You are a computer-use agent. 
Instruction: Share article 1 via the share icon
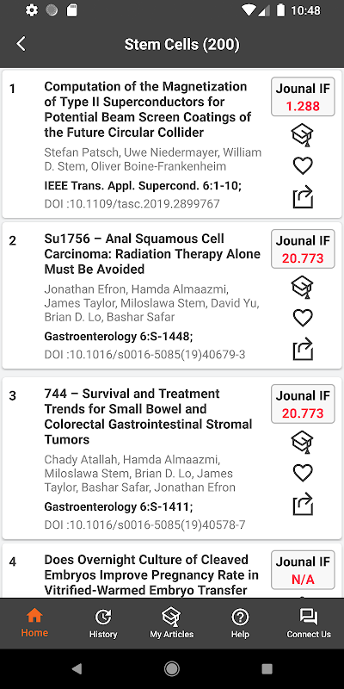point(303,197)
